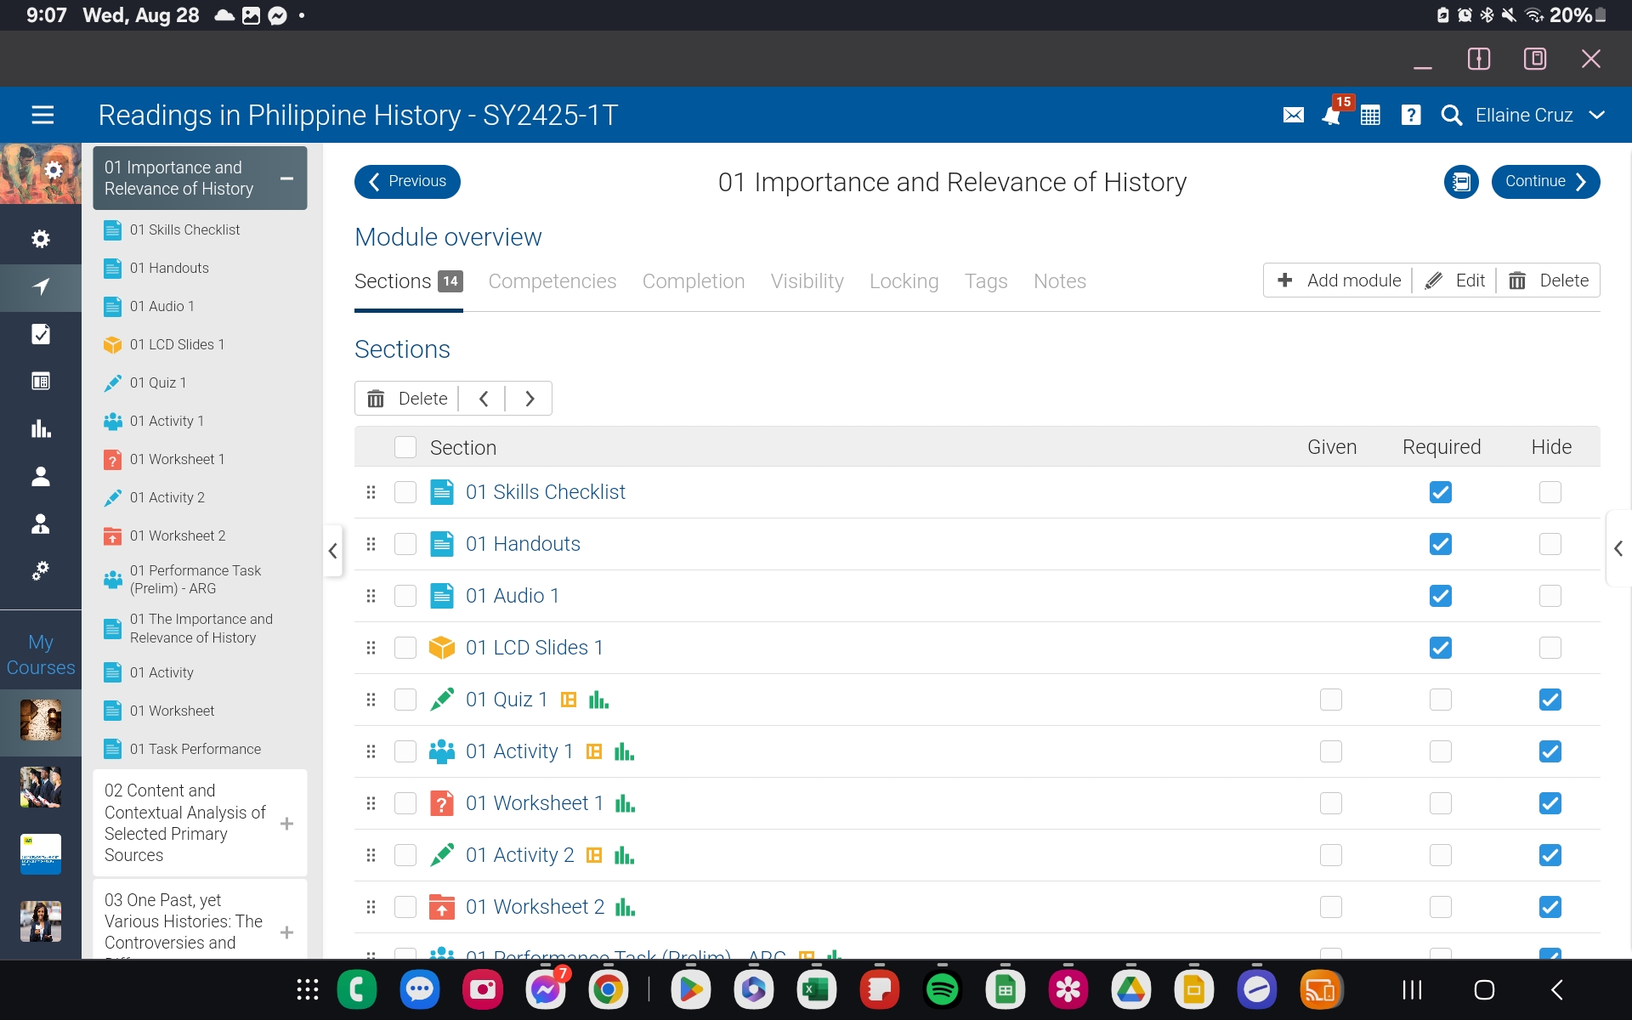
Task: Open the round panel icon beside Continue
Action: [x=1461, y=182]
